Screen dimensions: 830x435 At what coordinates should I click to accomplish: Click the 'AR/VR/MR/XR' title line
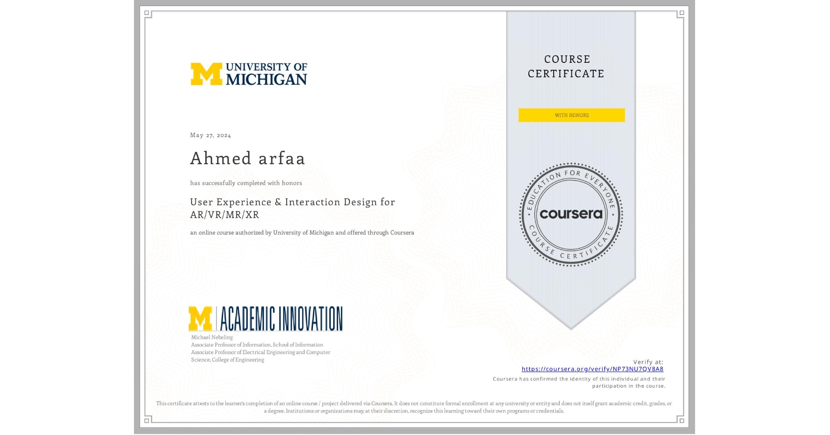(x=224, y=215)
